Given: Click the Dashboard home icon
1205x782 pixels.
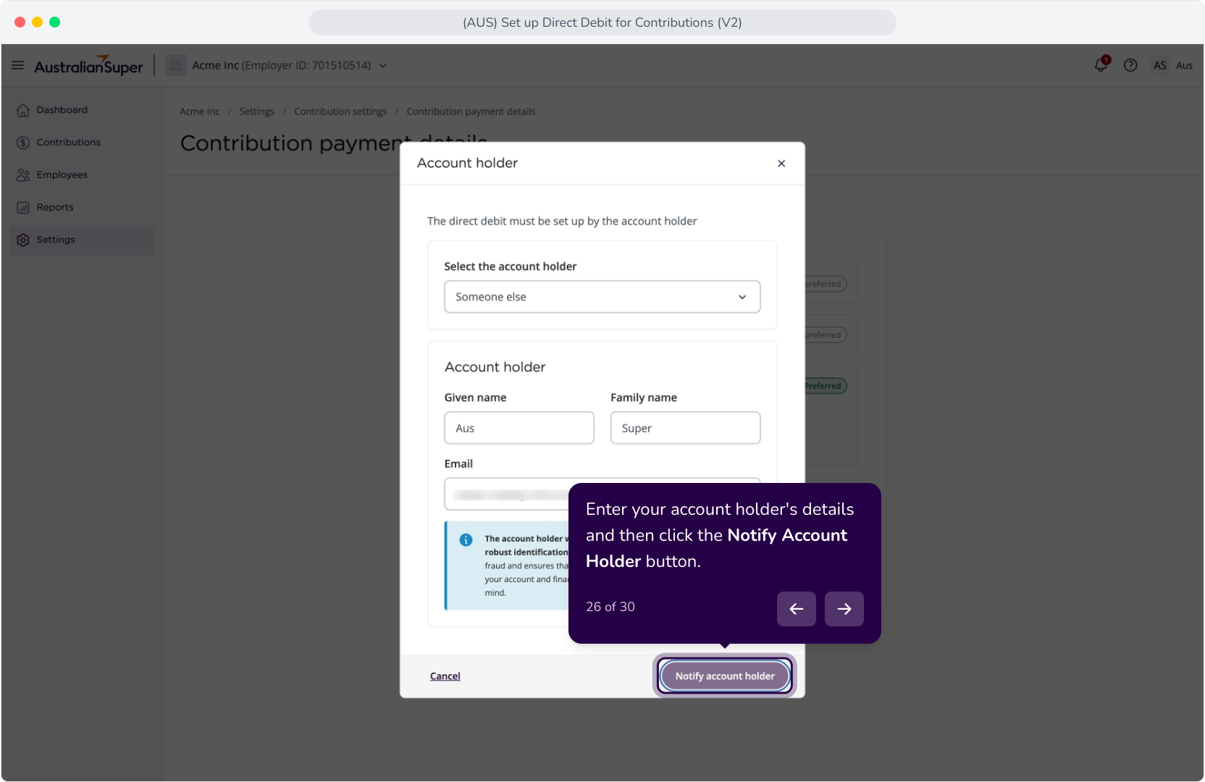Looking at the screenshot, I should coord(23,110).
